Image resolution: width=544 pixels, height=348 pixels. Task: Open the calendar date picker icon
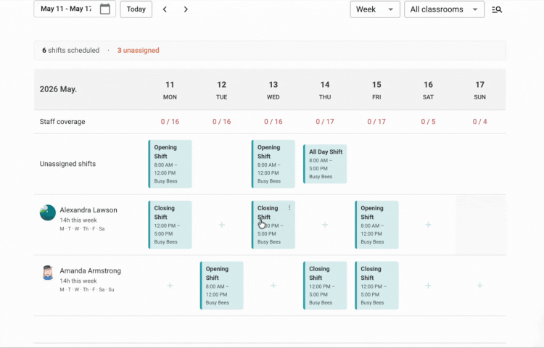click(x=104, y=9)
